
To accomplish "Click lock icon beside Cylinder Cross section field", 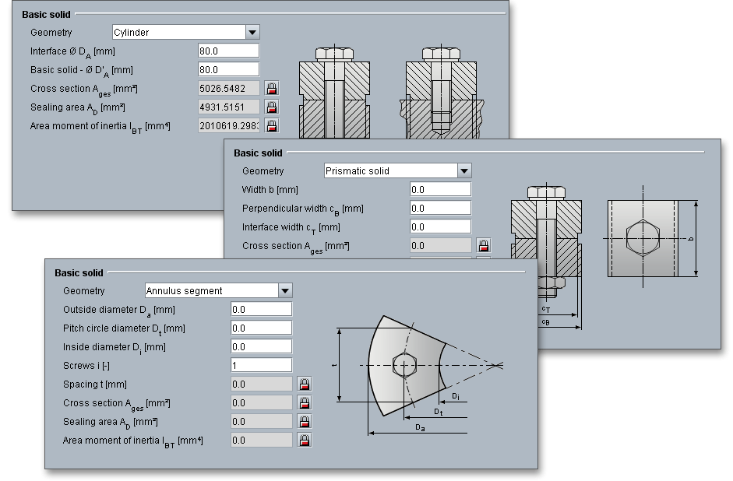I will tap(272, 88).
